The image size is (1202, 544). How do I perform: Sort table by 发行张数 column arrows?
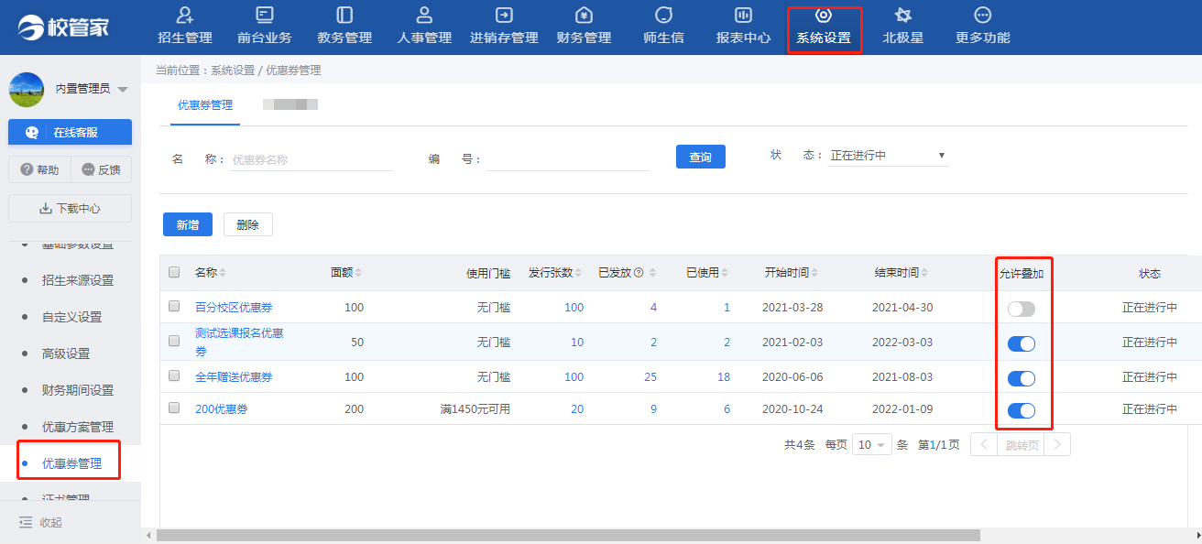[580, 273]
